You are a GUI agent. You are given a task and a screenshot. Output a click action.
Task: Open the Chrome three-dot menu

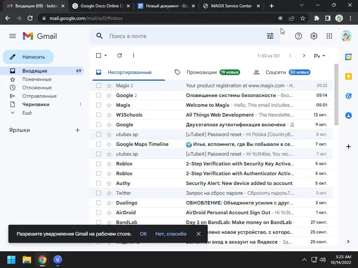[x=350, y=18]
